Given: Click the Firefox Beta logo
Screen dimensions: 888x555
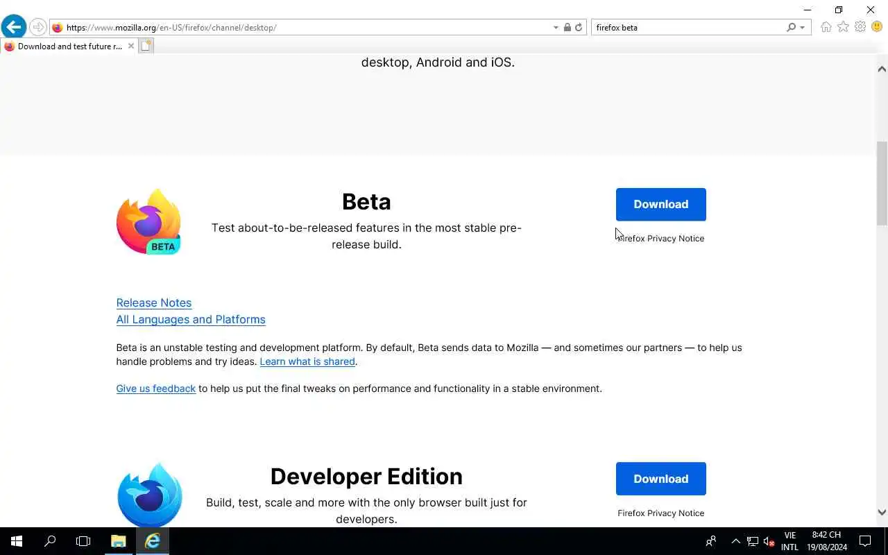Looking at the screenshot, I should 148,221.
